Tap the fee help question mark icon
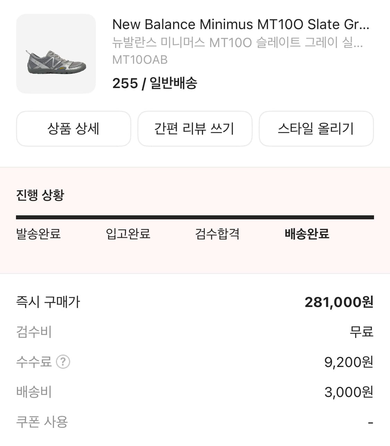 [63, 362]
